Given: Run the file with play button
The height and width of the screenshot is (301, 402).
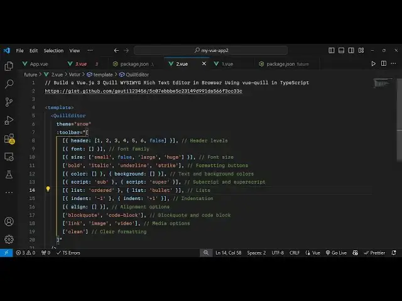Looking at the screenshot, I should click(374, 63).
